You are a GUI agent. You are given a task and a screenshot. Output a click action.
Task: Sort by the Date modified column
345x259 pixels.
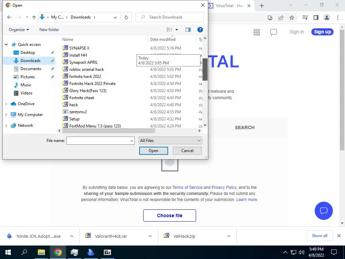pos(163,39)
